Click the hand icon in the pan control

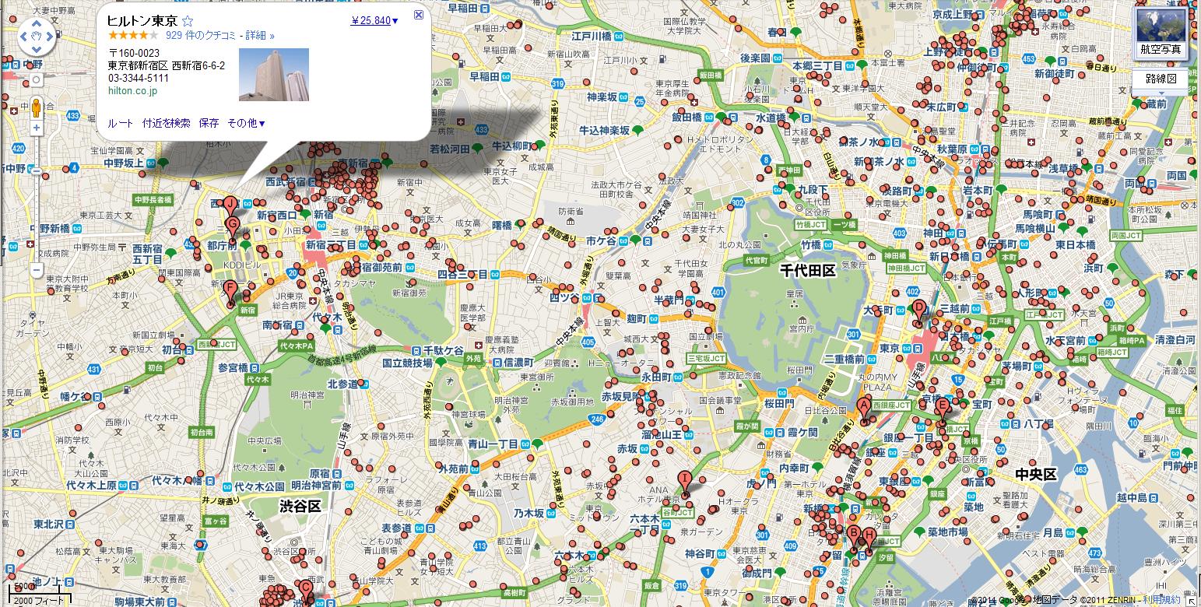click(37, 36)
